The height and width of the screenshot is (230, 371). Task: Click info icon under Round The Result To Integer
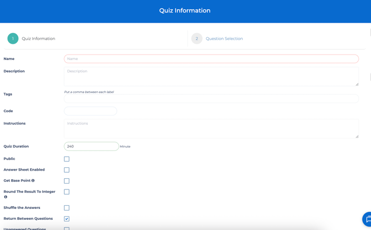pos(6,197)
